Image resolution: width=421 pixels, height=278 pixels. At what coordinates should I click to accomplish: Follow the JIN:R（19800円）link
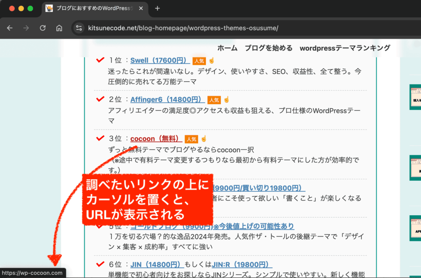coord(242,264)
